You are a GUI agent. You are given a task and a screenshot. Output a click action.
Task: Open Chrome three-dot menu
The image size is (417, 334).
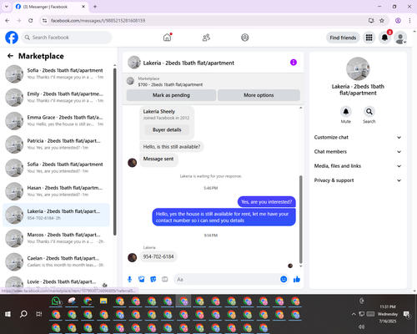point(409,21)
